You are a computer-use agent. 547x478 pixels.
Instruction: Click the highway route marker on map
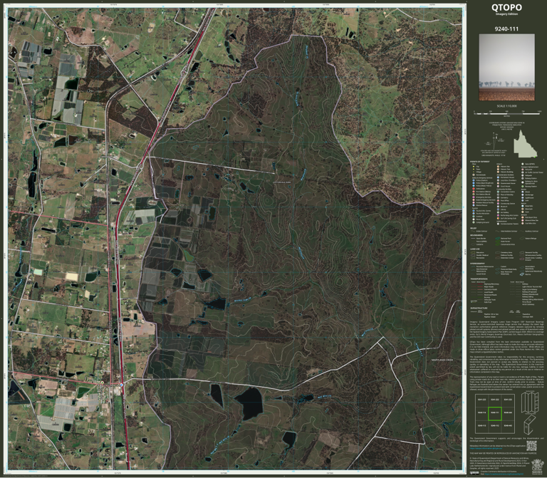click(121, 385)
